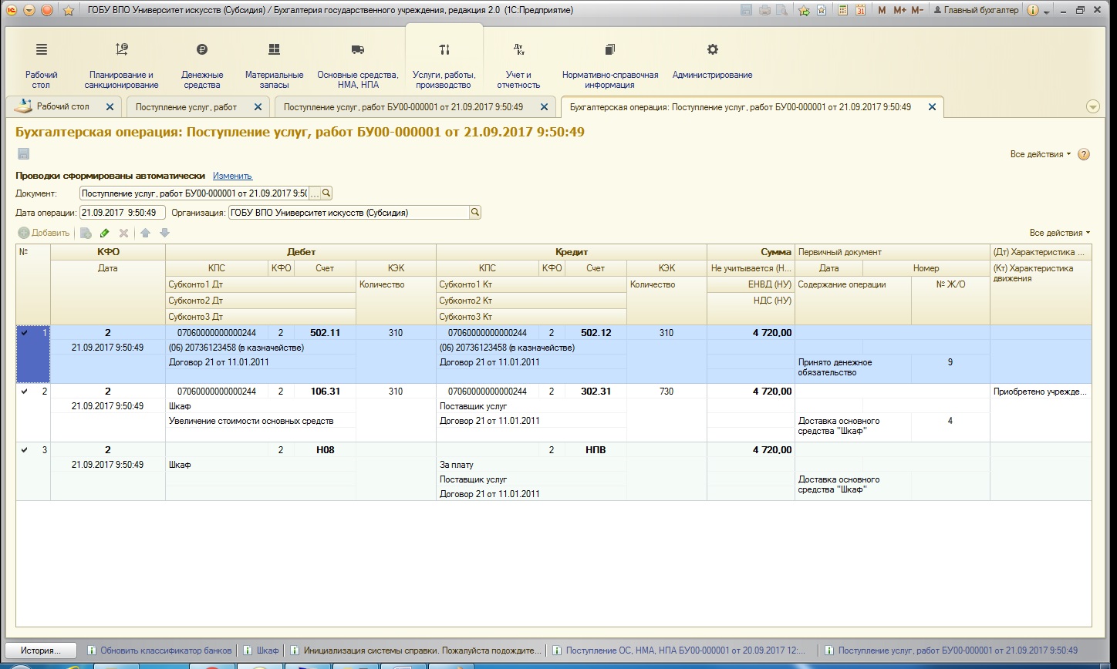Open the Учет и отчетность section
The image size is (1117, 669).
coord(518,66)
